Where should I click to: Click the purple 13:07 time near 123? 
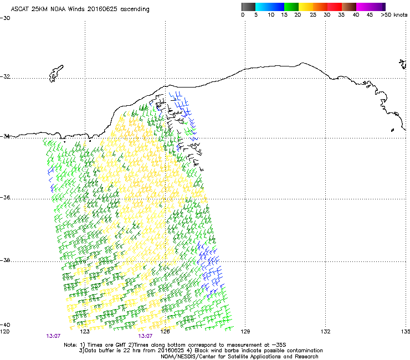click(53, 336)
